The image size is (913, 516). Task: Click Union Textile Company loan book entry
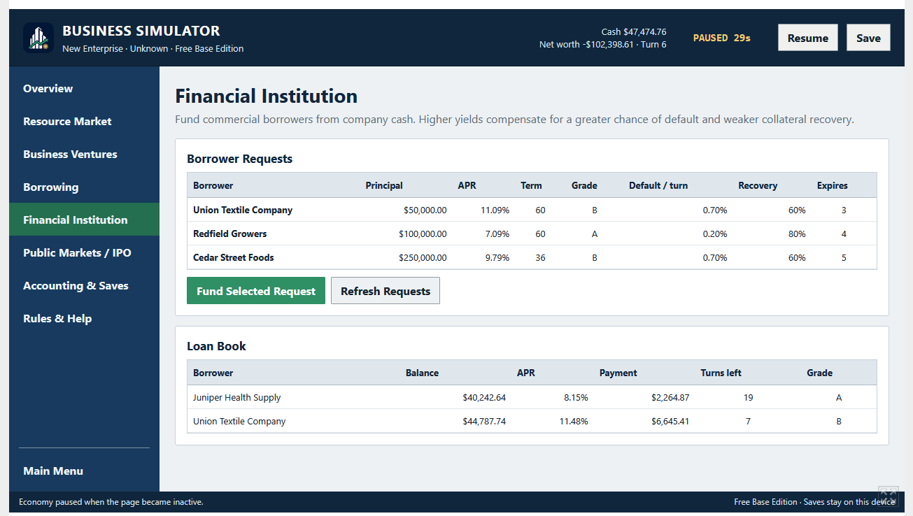point(532,421)
